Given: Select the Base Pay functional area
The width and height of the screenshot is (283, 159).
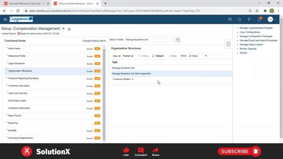Looking at the screenshot, I should click(x=13, y=123).
